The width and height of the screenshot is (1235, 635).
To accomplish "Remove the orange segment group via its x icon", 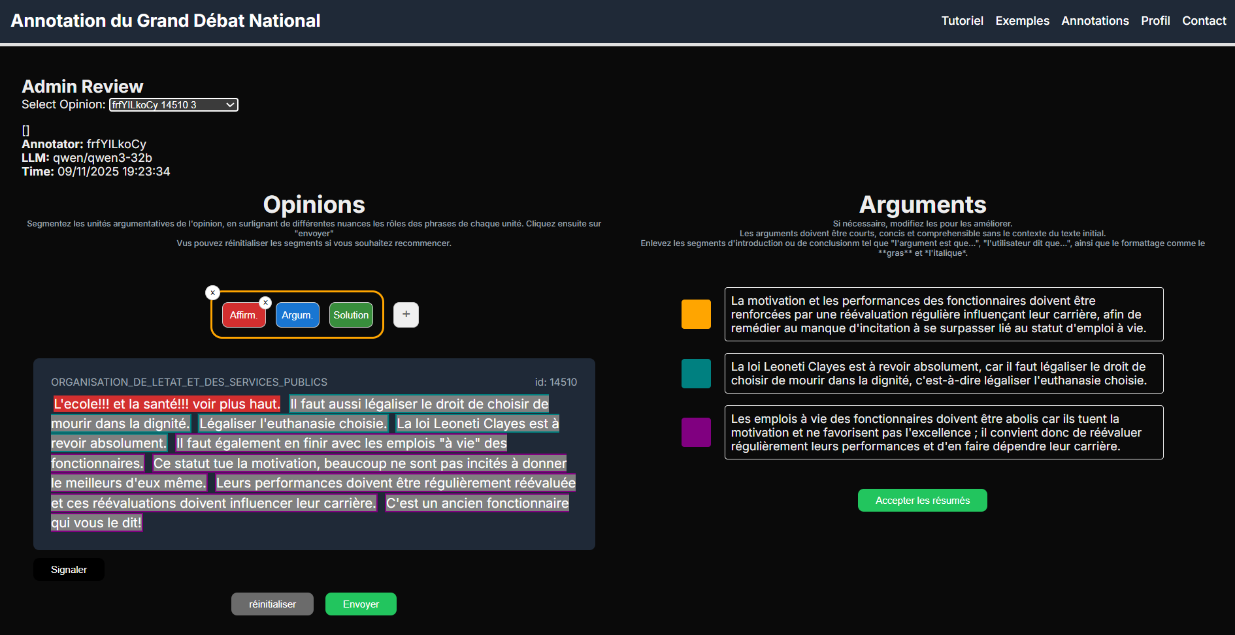I will pyautogui.click(x=212, y=292).
